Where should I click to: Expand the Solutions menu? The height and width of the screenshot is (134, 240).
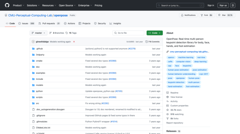(33, 5)
